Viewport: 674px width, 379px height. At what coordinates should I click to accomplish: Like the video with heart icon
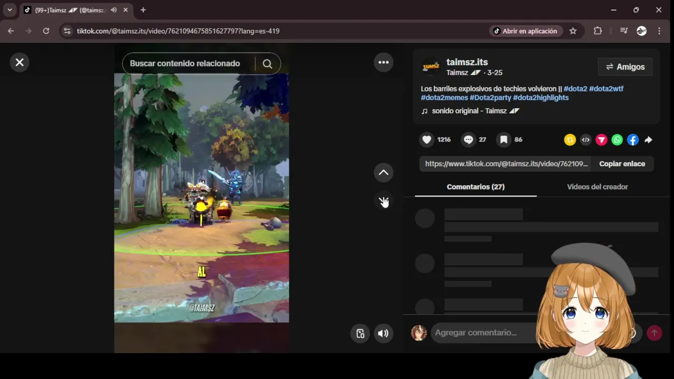[x=427, y=139]
